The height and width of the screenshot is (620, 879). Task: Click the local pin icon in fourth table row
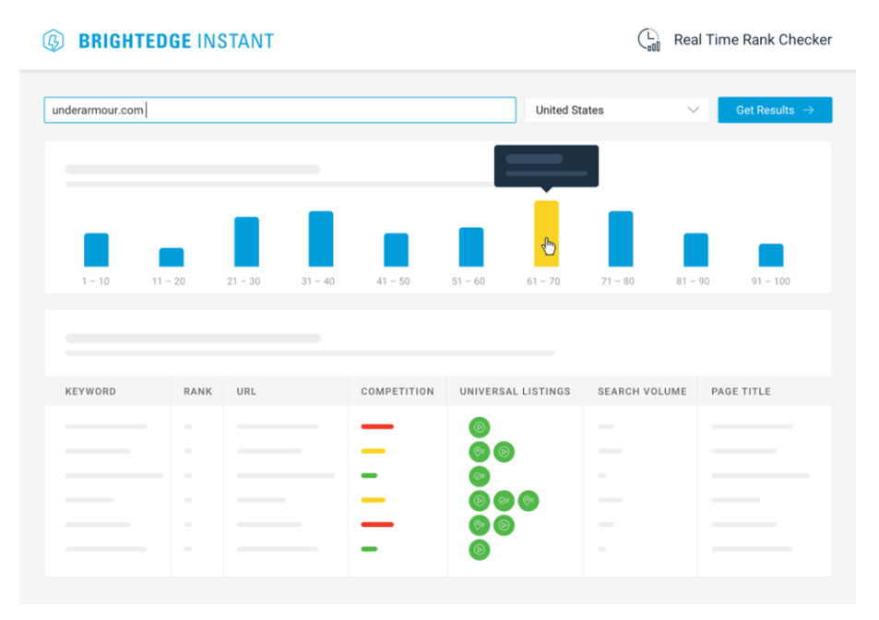click(529, 501)
